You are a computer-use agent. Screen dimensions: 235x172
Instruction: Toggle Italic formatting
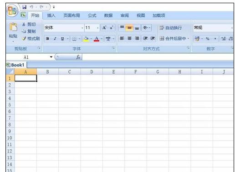coord(55,39)
